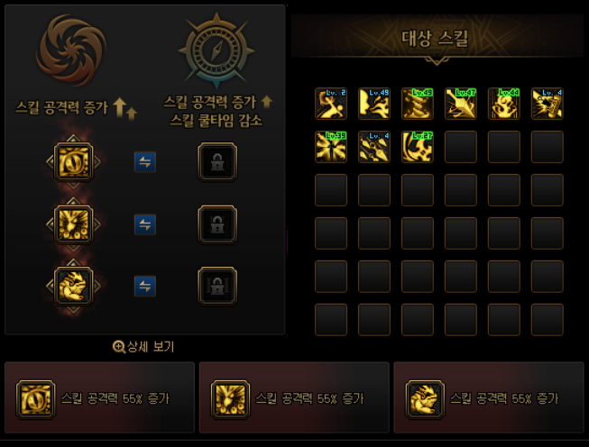Click top locked rune slot

[217, 161]
